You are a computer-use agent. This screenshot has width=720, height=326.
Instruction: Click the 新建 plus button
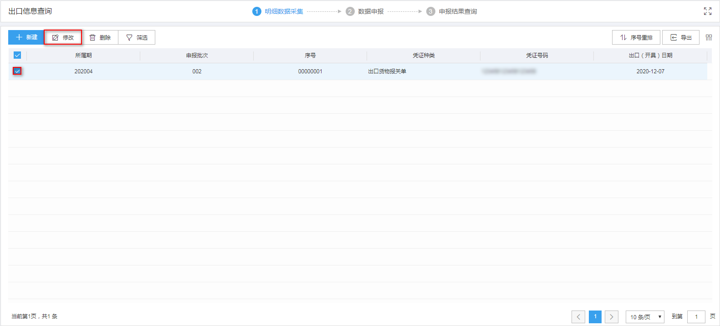[26, 37]
